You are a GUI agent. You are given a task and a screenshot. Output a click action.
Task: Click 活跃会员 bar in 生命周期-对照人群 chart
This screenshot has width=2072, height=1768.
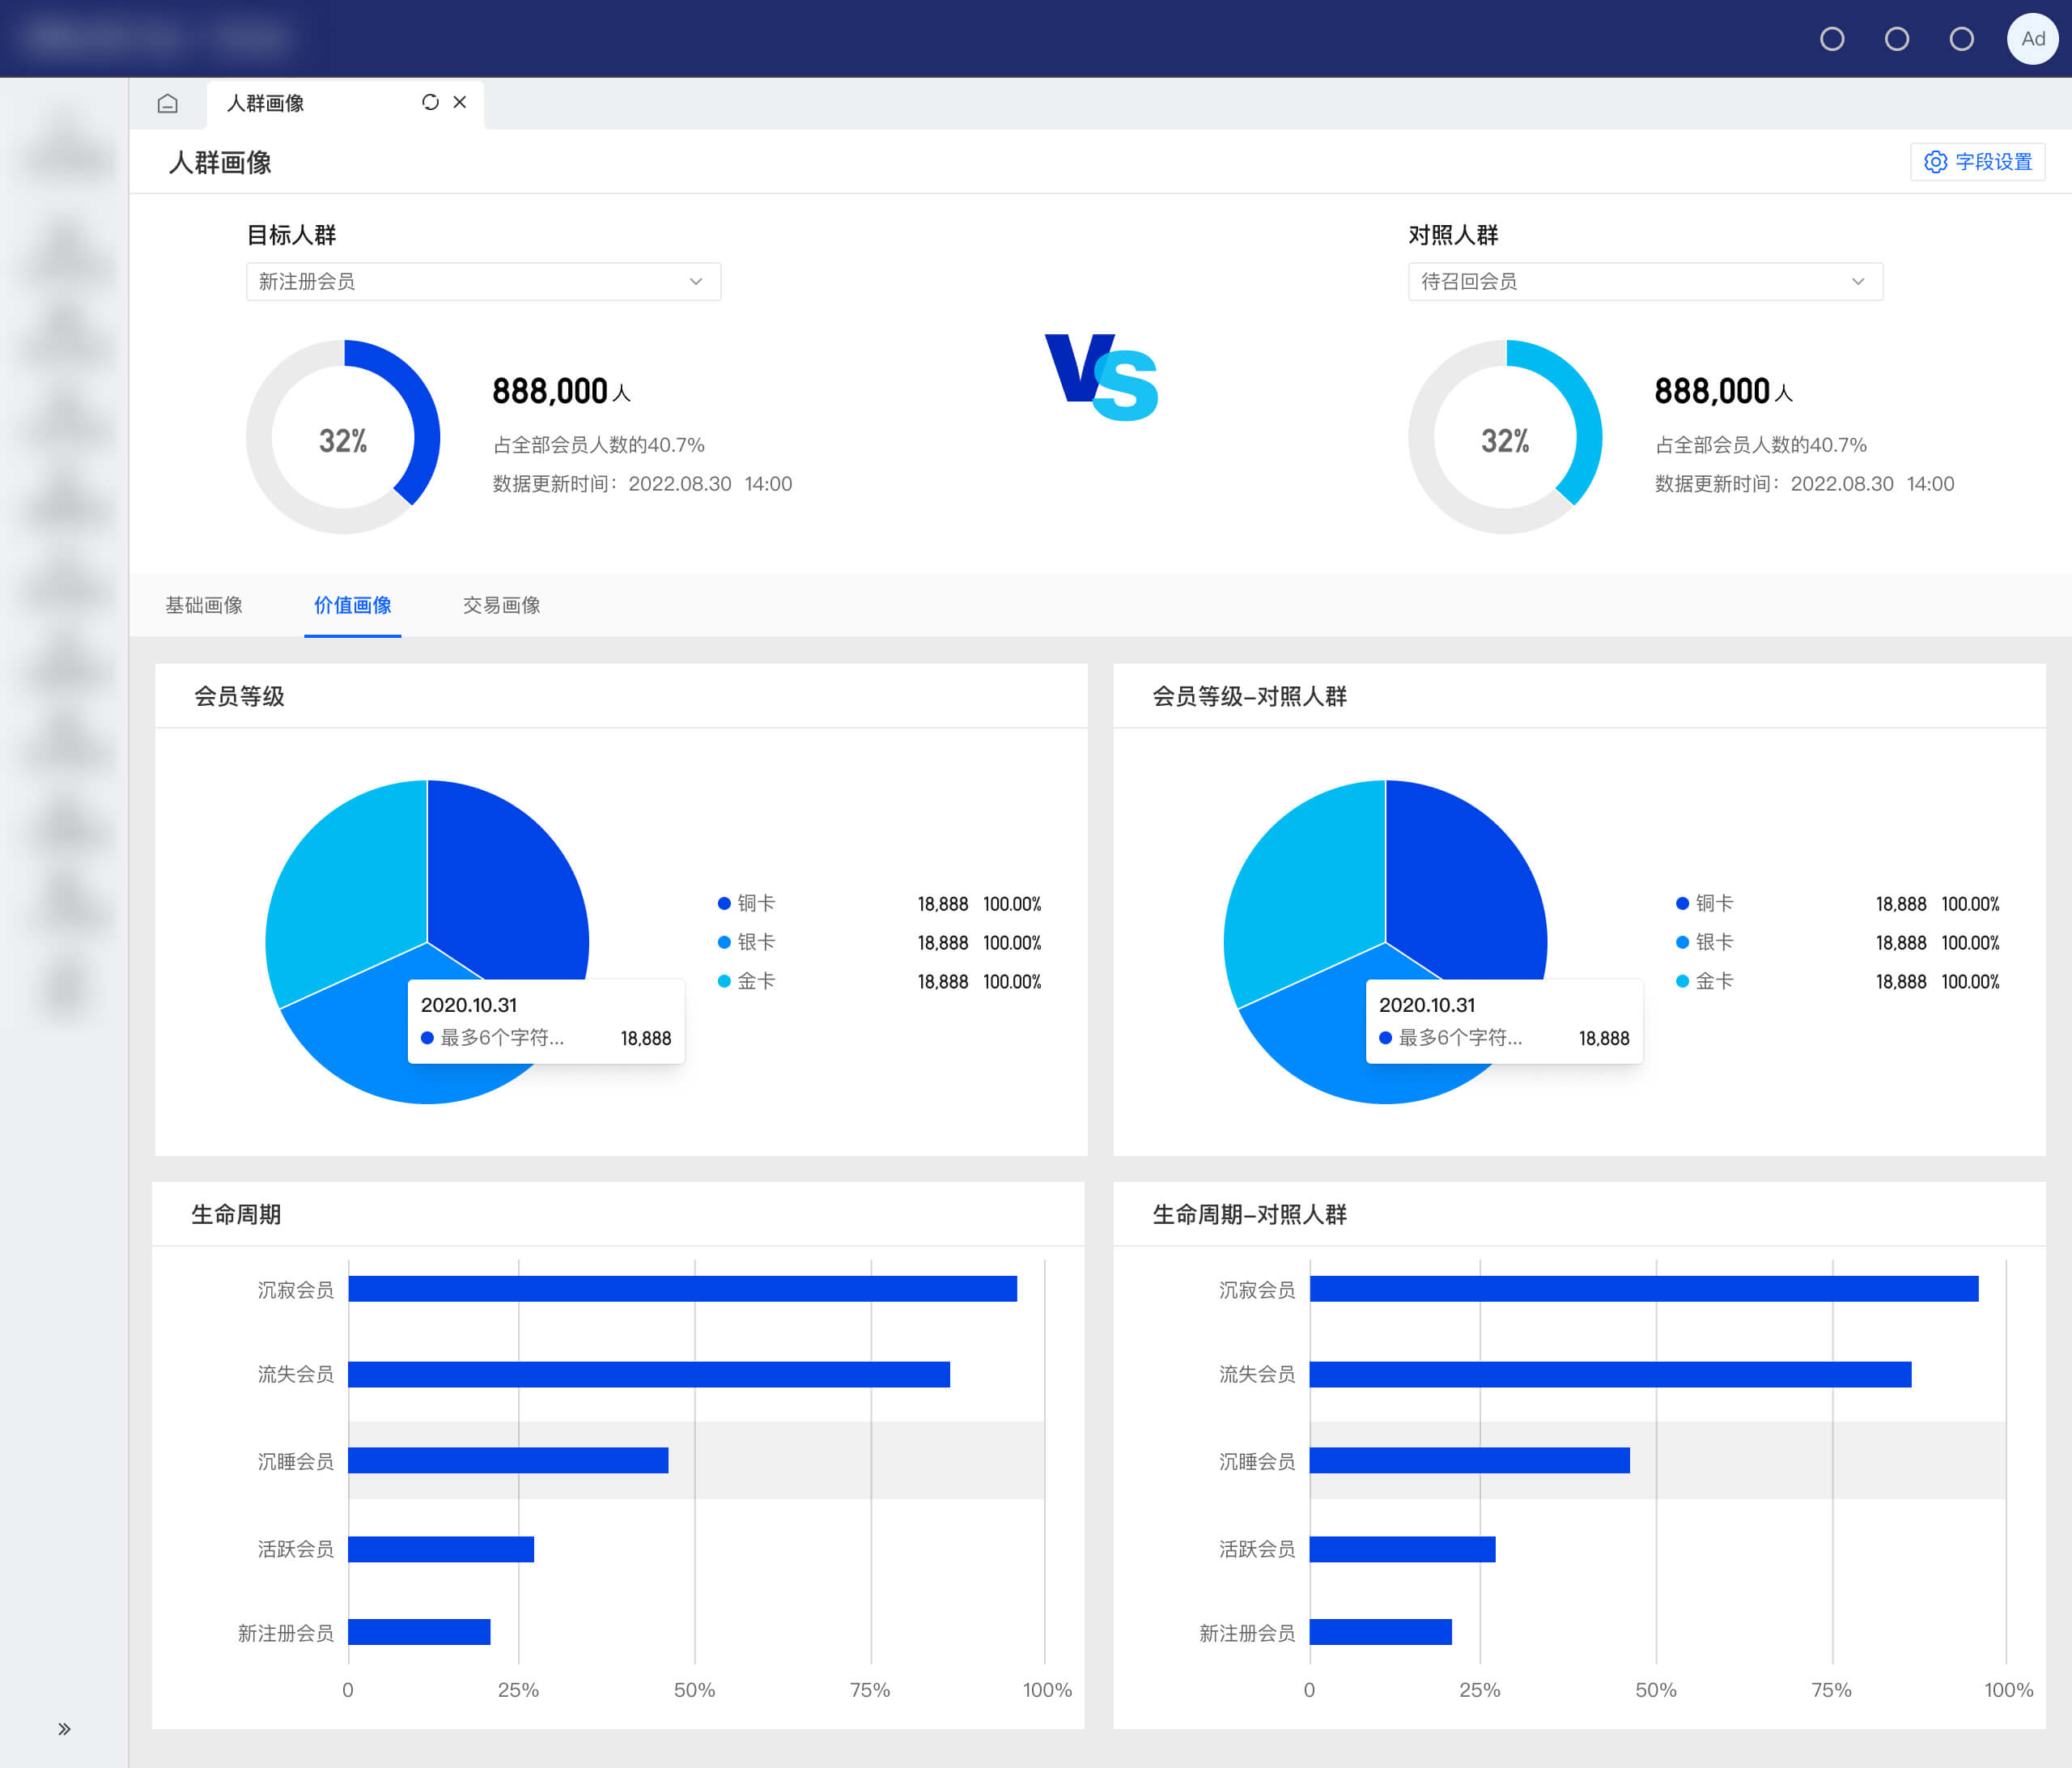tap(1403, 1549)
